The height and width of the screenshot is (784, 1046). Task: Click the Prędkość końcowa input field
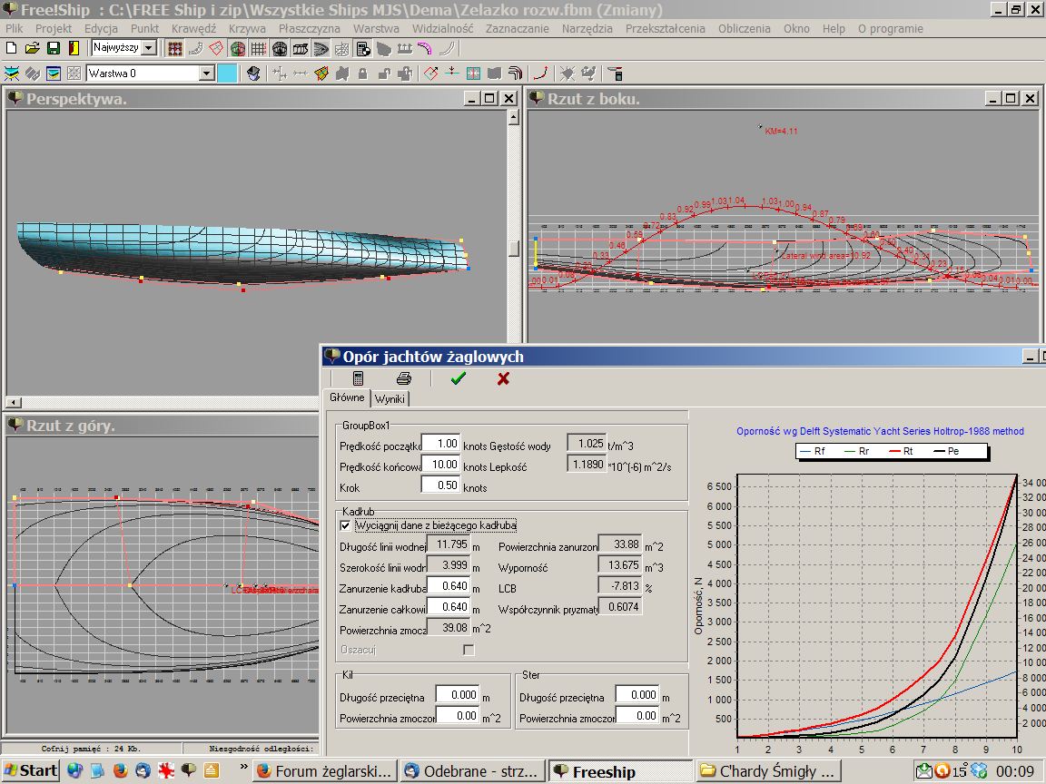(440, 465)
